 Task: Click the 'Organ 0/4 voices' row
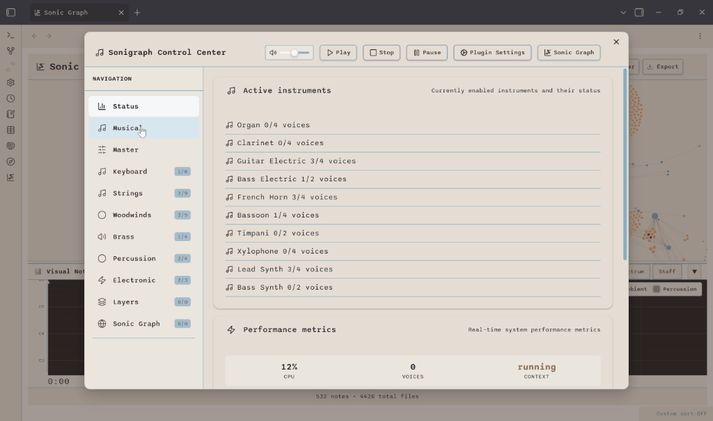tap(413, 125)
